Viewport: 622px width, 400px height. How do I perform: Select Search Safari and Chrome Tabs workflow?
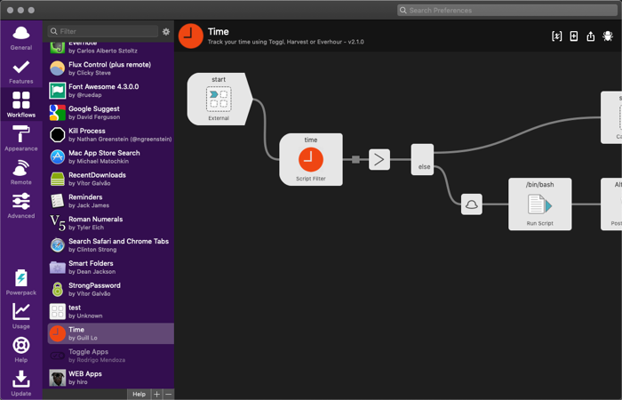coord(111,245)
